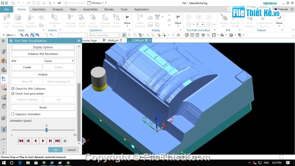The image size is (295, 166).
Task: Click the Select Tool Path icon
Action: pos(140,20)
